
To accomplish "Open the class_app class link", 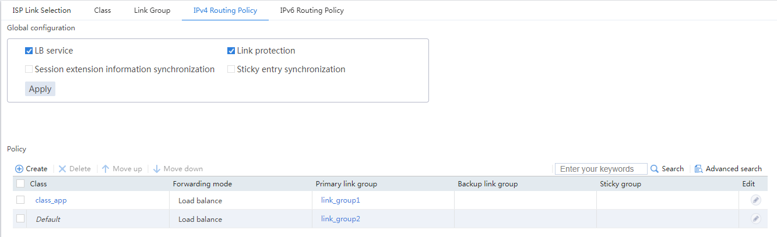I will (x=51, y=200).
